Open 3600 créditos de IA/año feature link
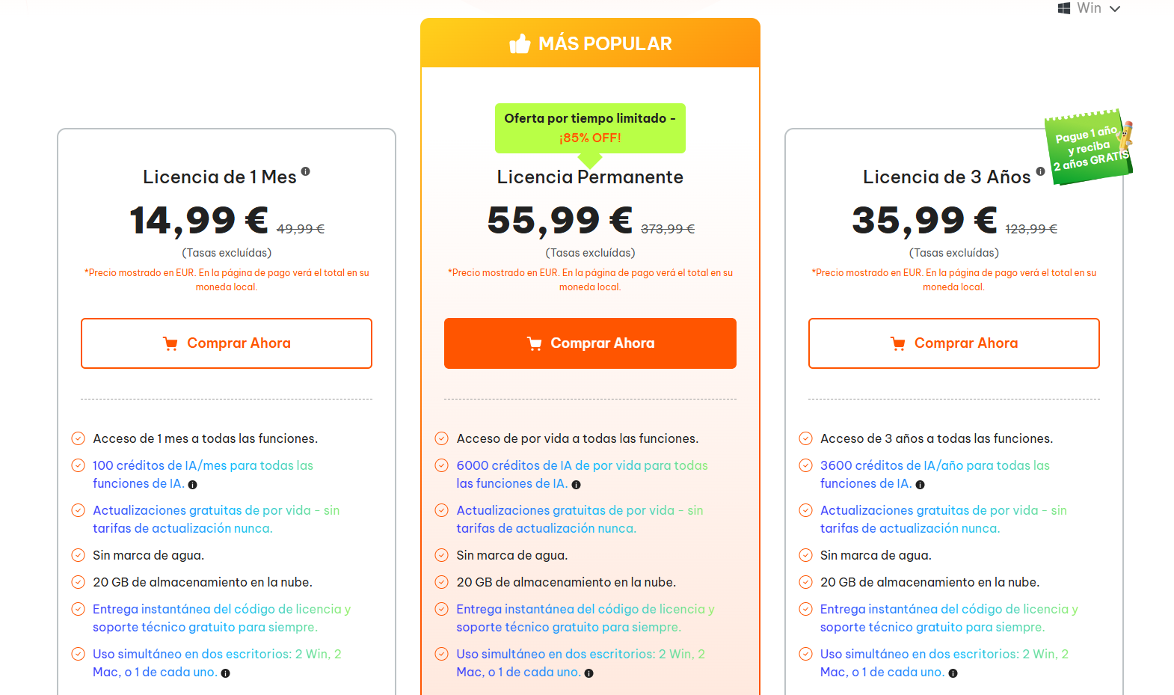Viewport: 1174px width, 695px height. (x=934, y=474)
